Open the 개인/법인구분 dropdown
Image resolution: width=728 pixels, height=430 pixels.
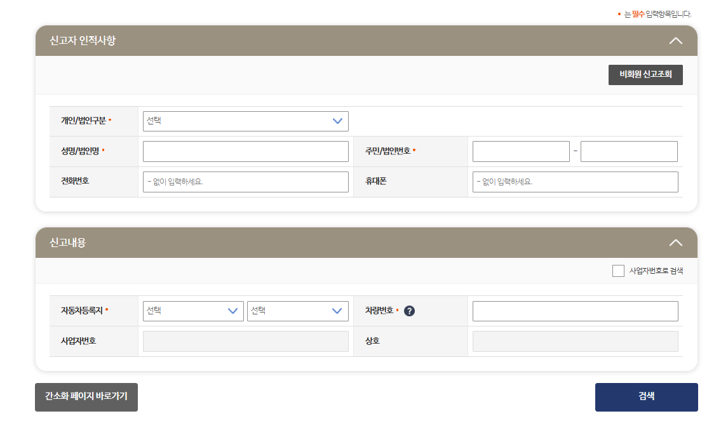point(246,121)
